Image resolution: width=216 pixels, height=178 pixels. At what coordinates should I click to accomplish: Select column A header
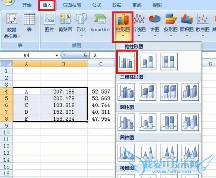pyautogui.click(x=26, y=64)
